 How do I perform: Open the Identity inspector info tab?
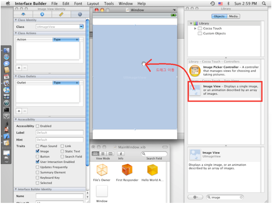click(80, 14)
